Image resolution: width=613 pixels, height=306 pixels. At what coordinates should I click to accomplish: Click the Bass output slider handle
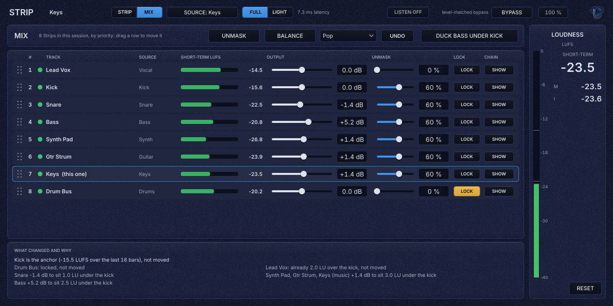(x=308, y=122)
